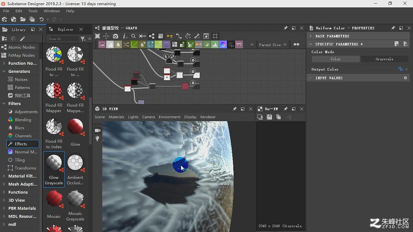Select Blurs filter category

tap(19, 128)
